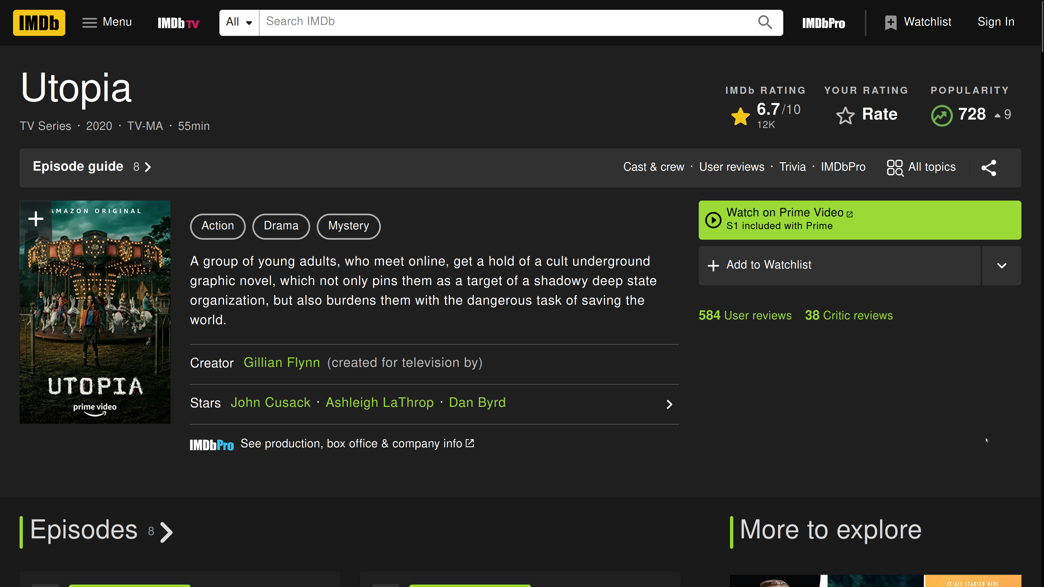Click the external link icon after Prime Video
This screenshot has width=1044, height=587.
coord(849,214)
